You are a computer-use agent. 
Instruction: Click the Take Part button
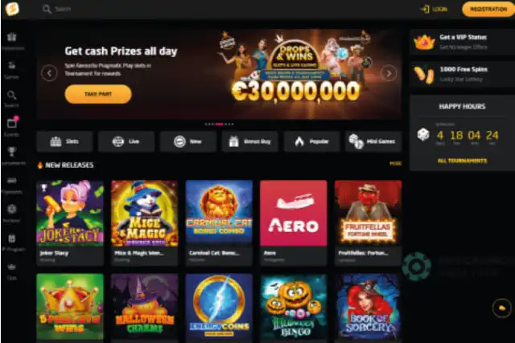coord(98,94)
